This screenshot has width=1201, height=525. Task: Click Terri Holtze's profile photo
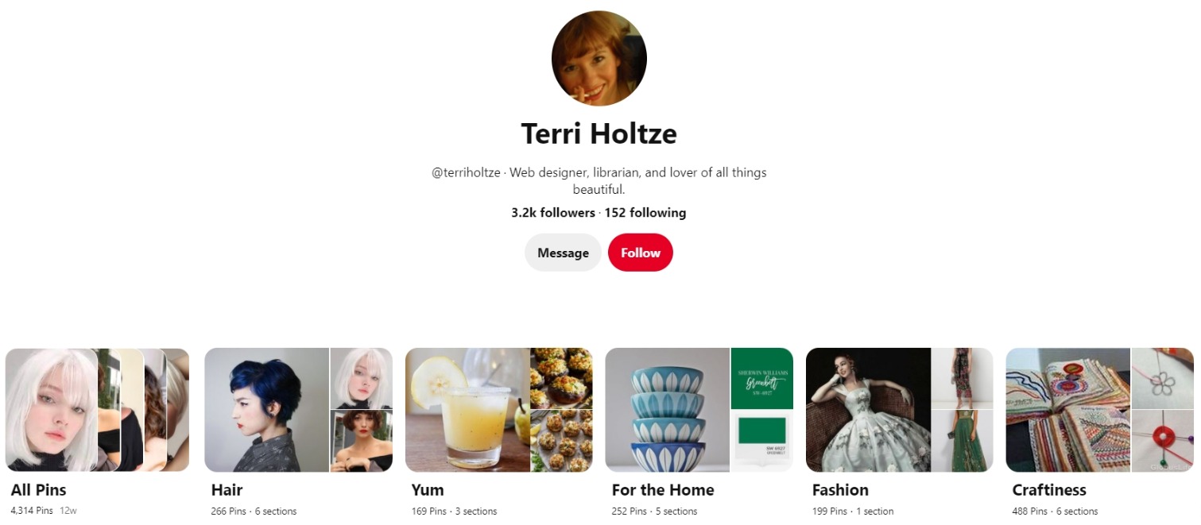click(599, 57)
